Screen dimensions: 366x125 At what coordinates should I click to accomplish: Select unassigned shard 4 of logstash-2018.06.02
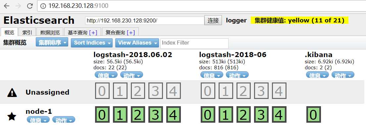click(x=174, y=91)
